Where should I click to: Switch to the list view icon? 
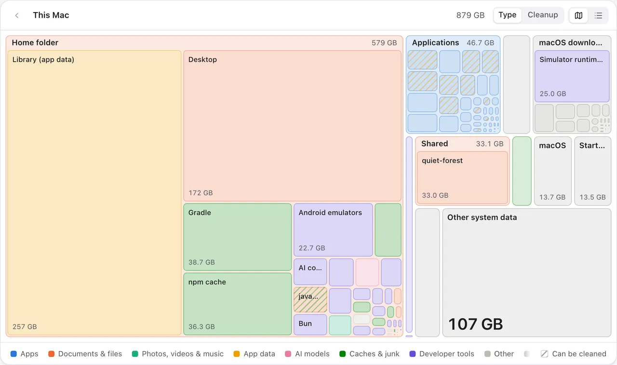click(x=598, y=15)
